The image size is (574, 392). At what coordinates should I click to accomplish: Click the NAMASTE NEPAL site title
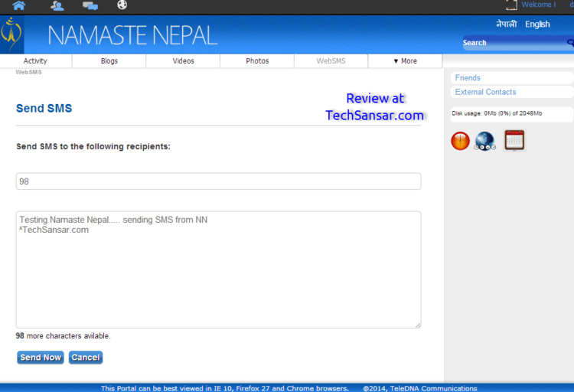pyautogui.click(x=132, y=35)
